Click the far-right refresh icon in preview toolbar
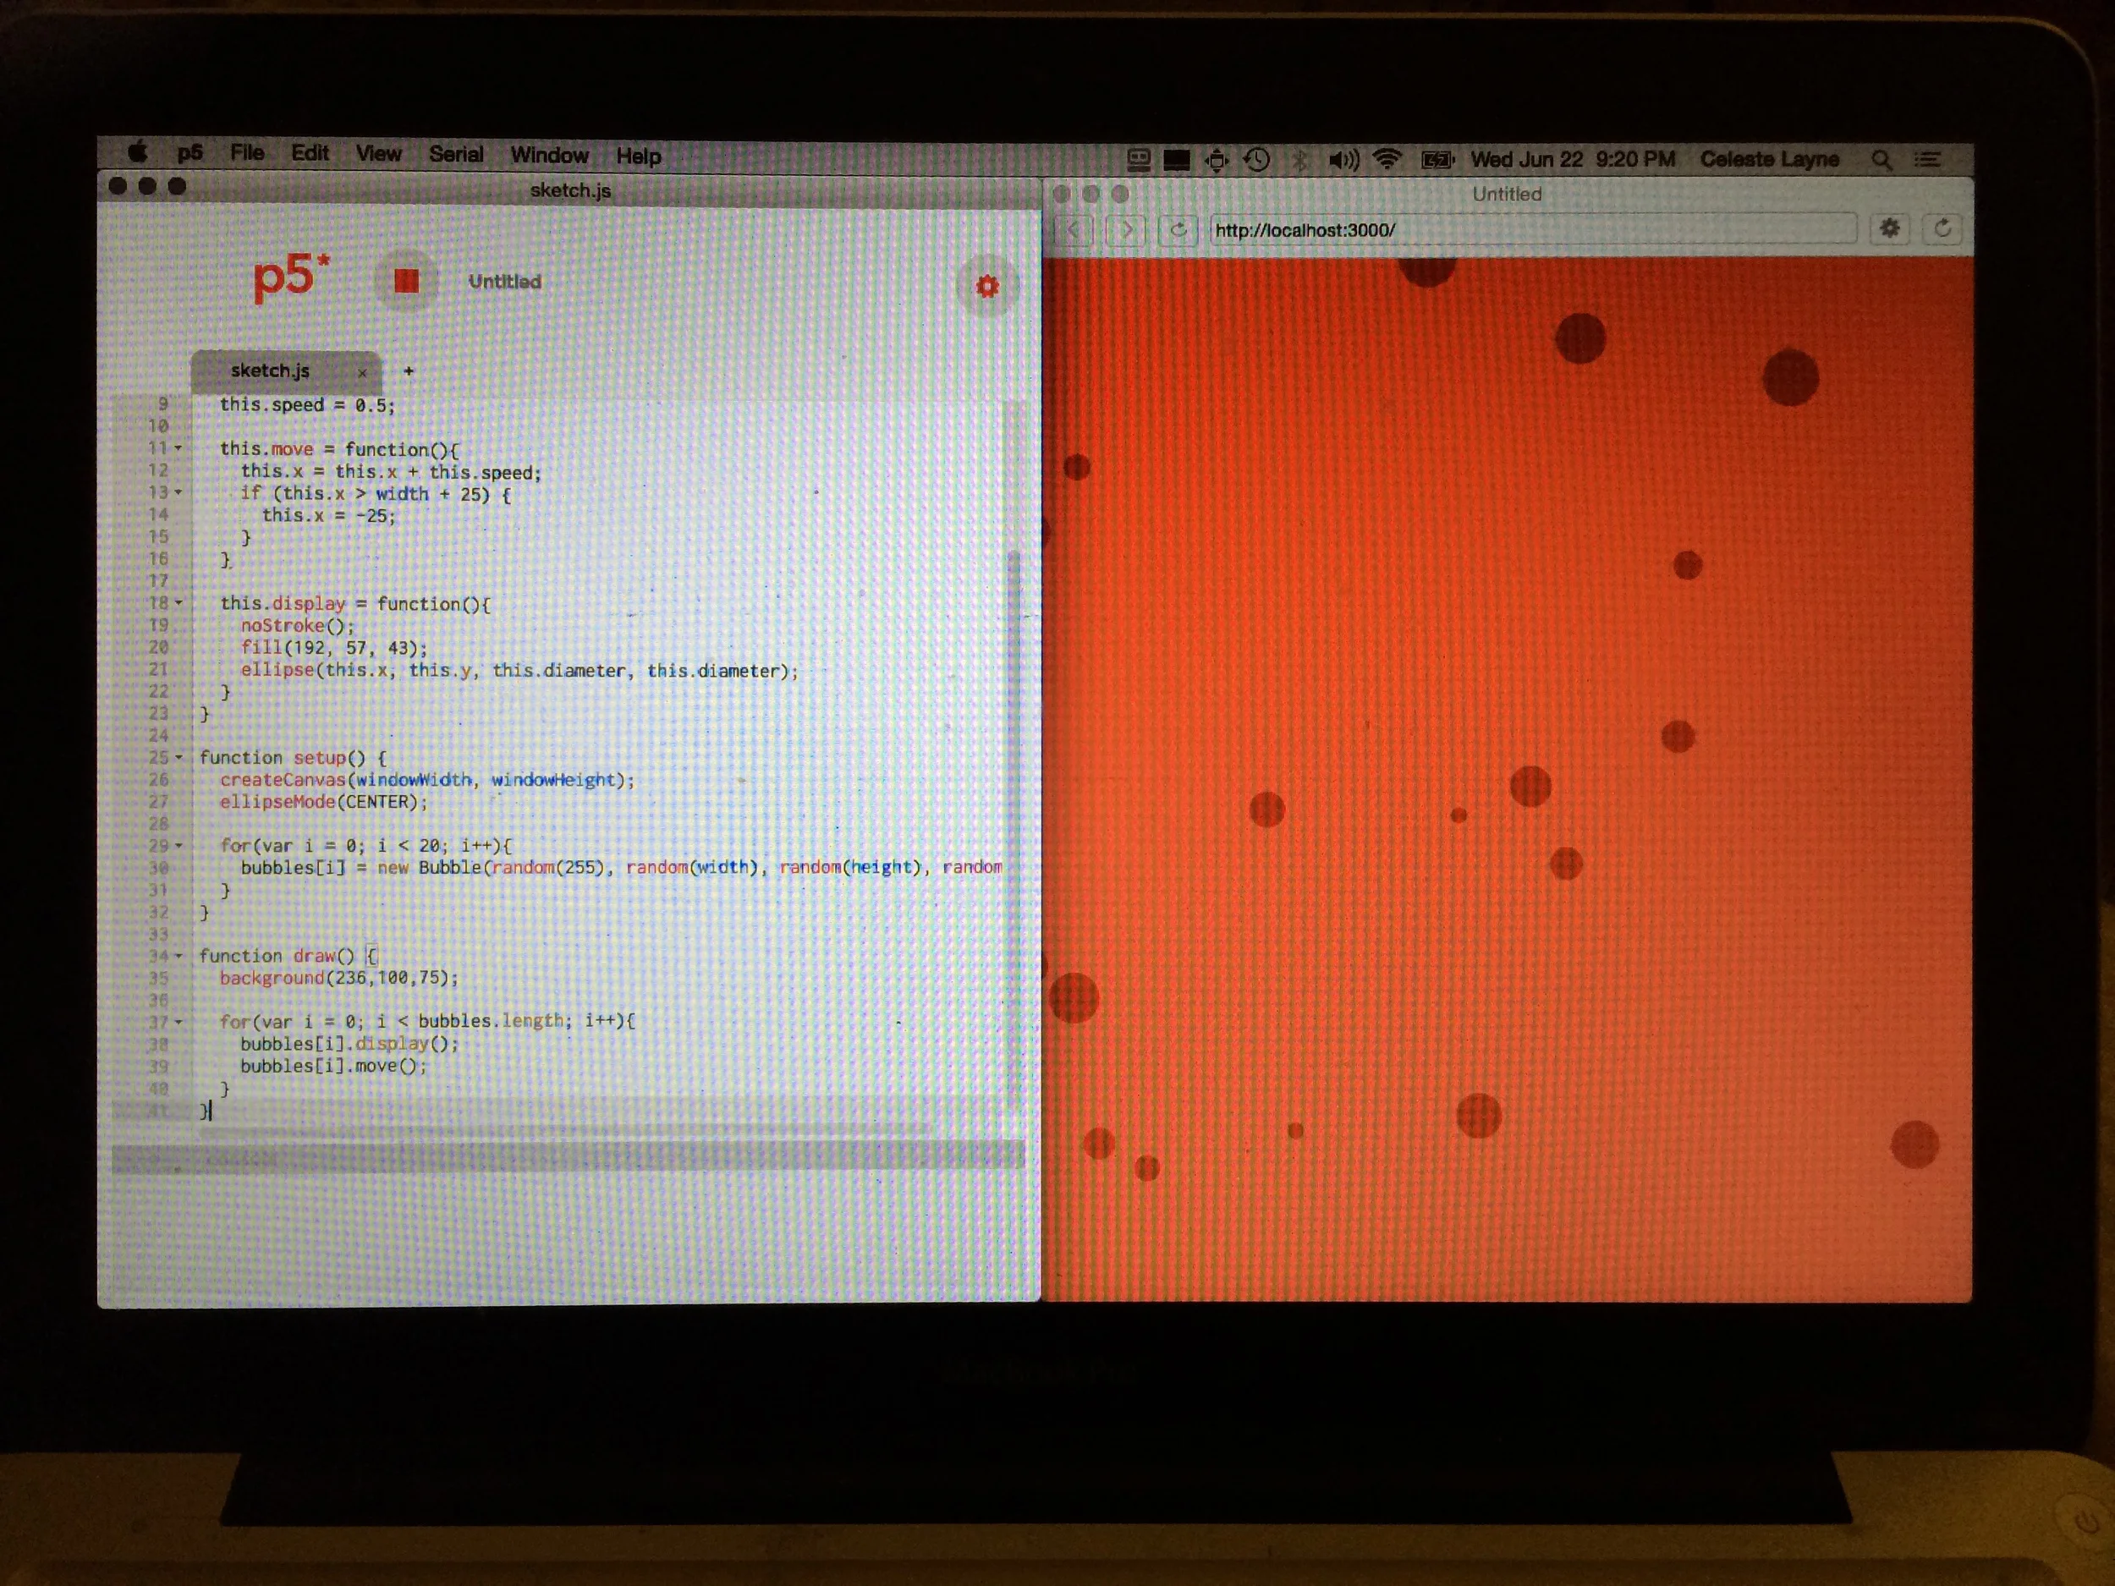The image size is (2115, 1586). tap(1942, 228)
